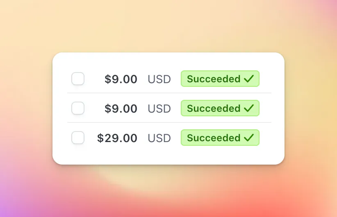The height and width of the screenshot is (217, 337).
Task: Click the gradient background outside the payments card
Action: [x=168, y=26]
